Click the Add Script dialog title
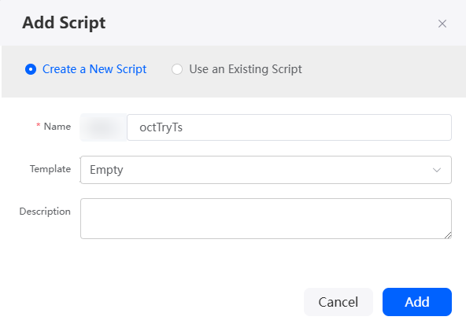 click(64, 23)
